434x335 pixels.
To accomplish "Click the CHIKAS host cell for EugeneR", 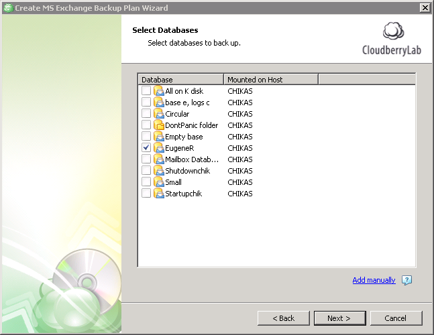I will pyautogui.click(x=240, y=148).
